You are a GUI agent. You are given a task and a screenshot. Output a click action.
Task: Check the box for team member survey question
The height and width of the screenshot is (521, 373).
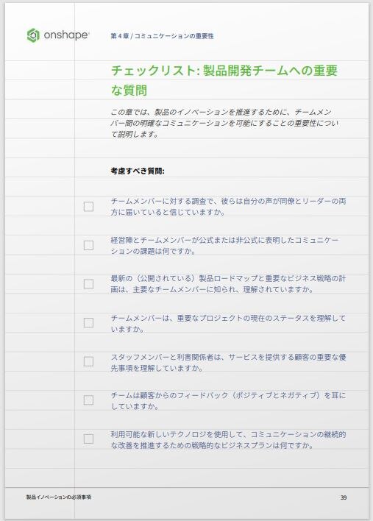tap(88, 206)
